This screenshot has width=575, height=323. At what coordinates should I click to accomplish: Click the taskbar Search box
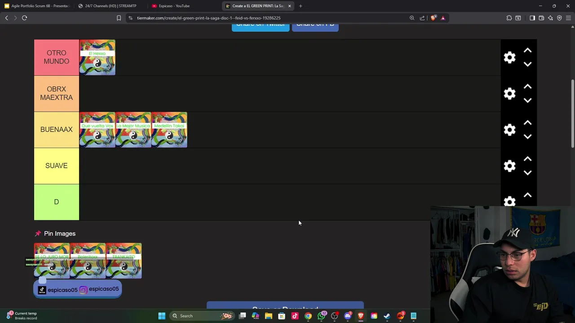pos(203,316)
